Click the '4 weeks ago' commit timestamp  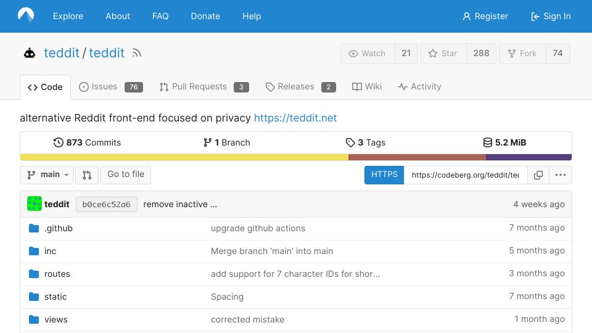[x=539, y=204]
